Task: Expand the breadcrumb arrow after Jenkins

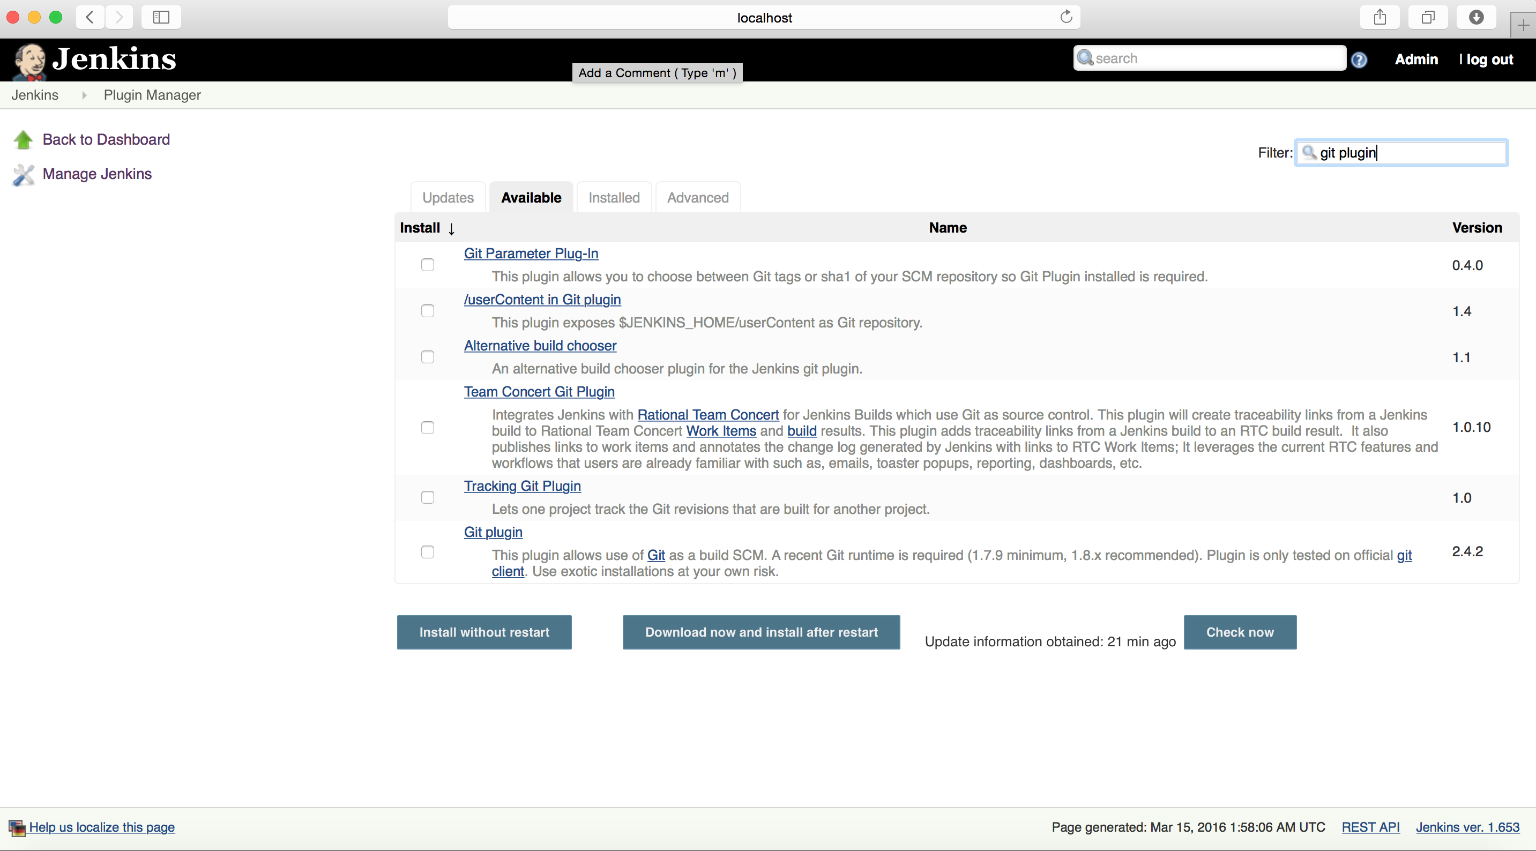Action: click(x=84, y=95)
